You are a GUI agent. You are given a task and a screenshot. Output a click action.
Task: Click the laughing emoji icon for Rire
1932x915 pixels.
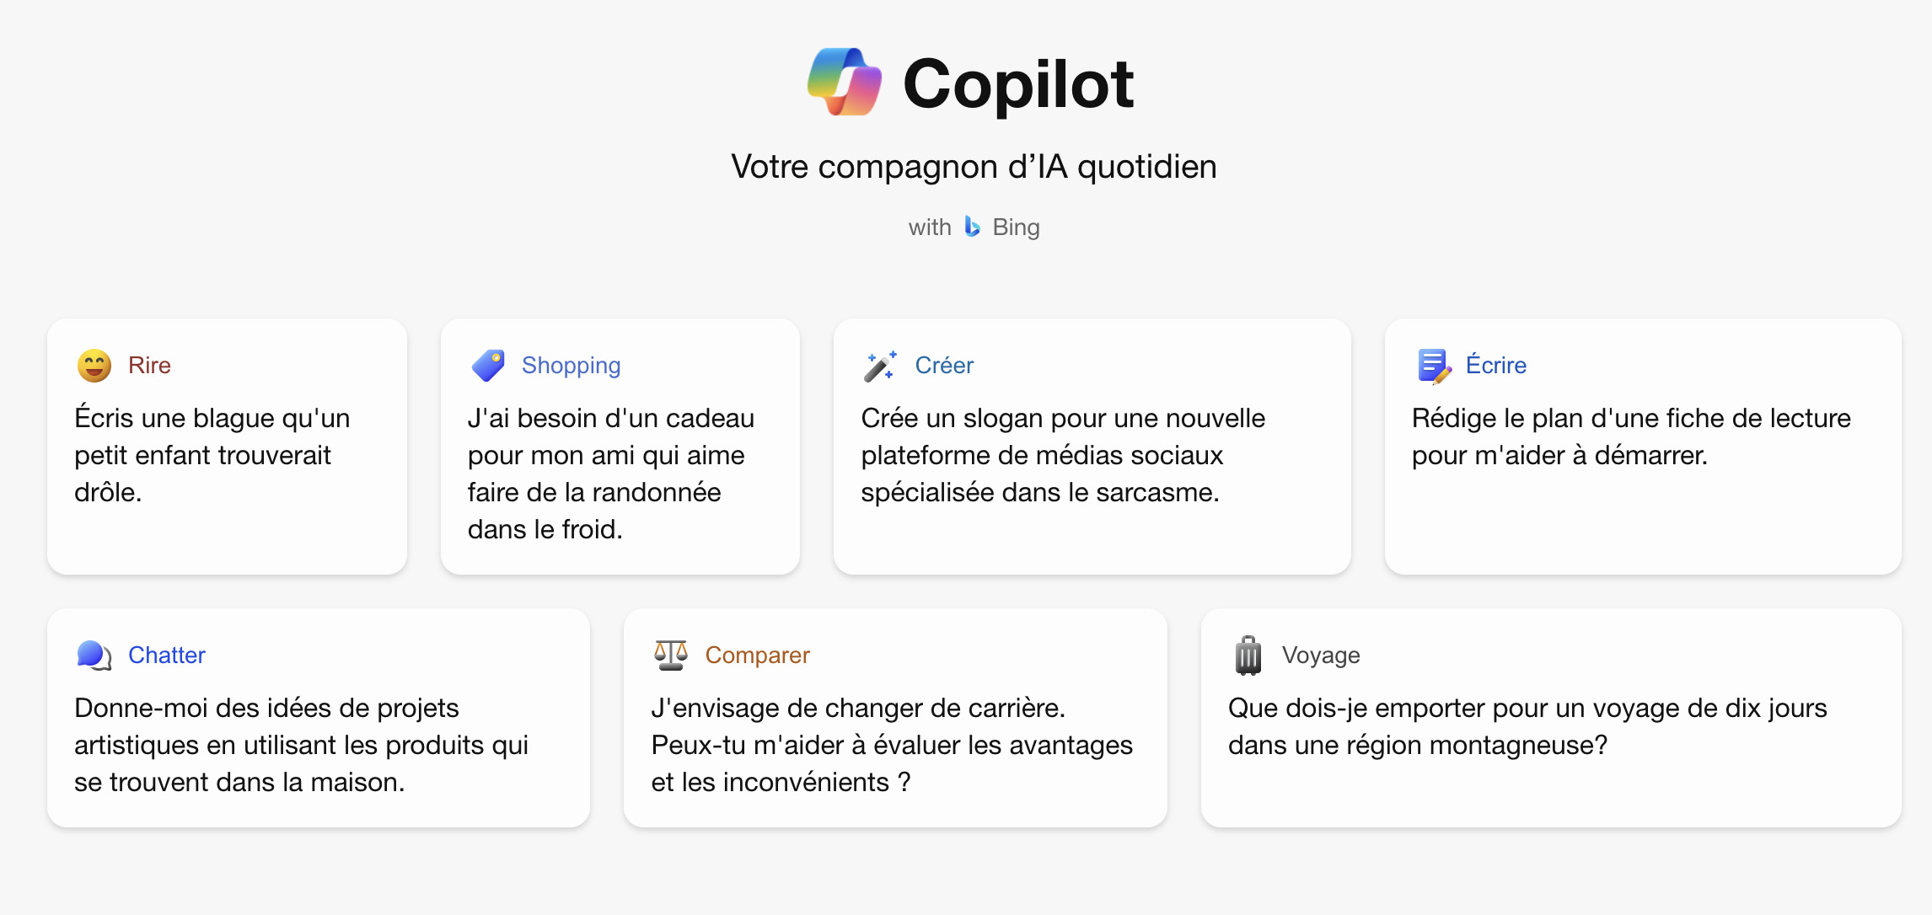pyautogui.click(x=94, y=366)
